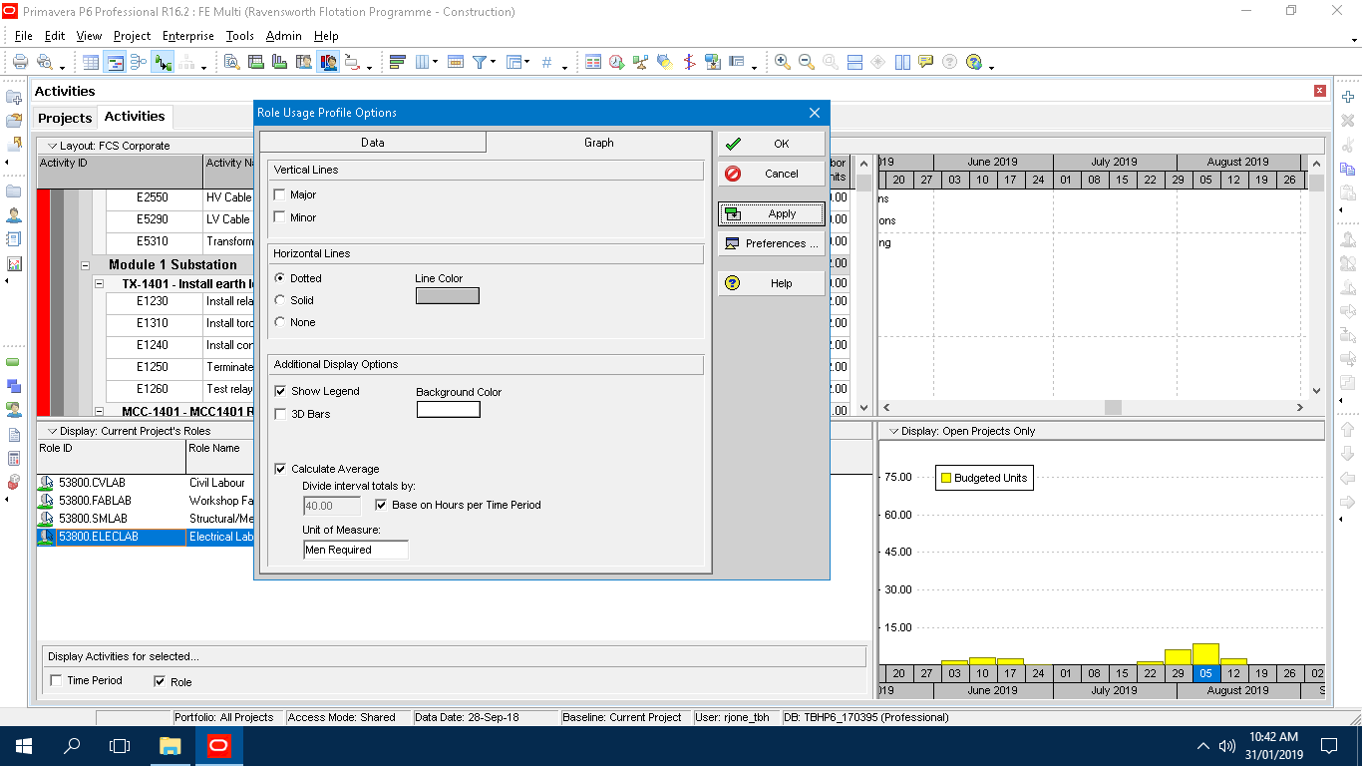1362x766 pixels.
Task: Open Print Preview from toolbar
Action: click(x=46, y=62)
